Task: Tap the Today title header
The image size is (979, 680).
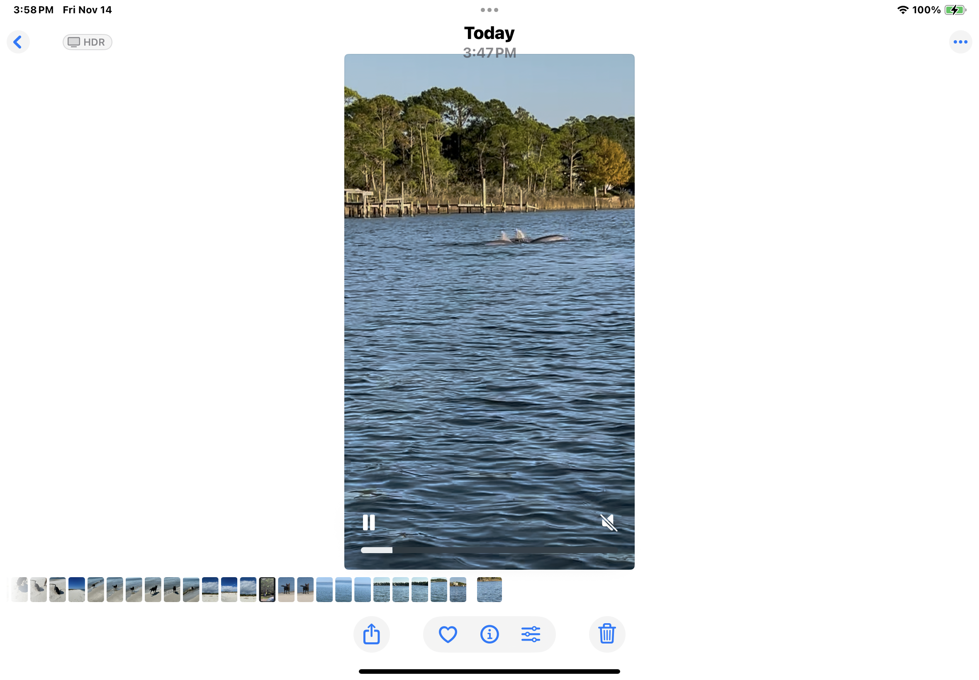Action: click(489, 33)
